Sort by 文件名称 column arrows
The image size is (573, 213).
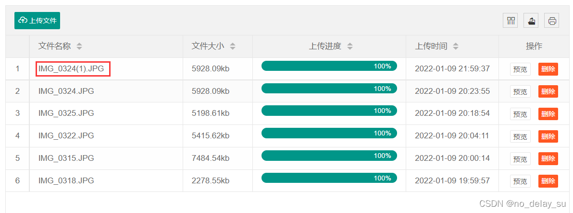pyautogui.click(x=79, y=46)
